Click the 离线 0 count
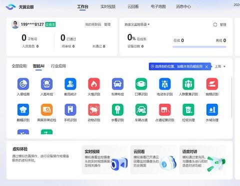This screenshot has width=240, height=186. click(221, 40)
